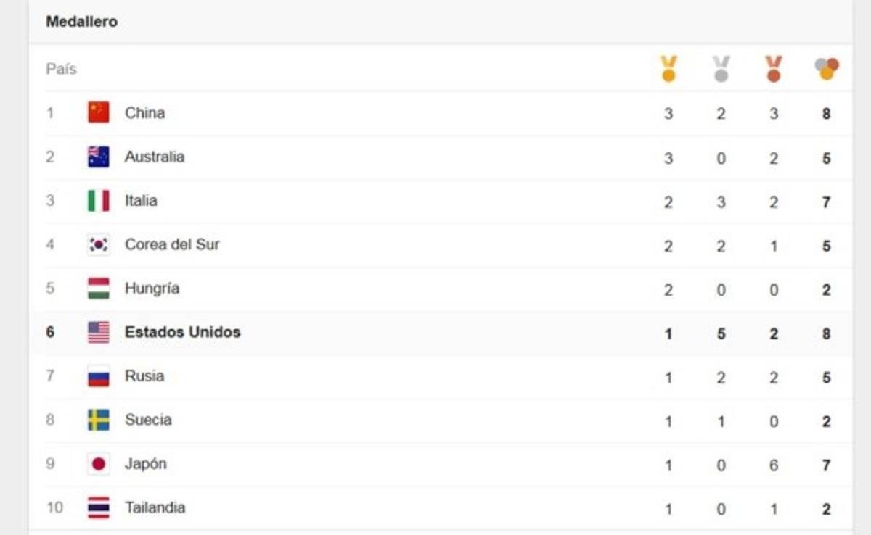The height and width of the screenshot is (535, 871).
Task: Click the gold medal column icon
Action: click(x=668, y=69)
